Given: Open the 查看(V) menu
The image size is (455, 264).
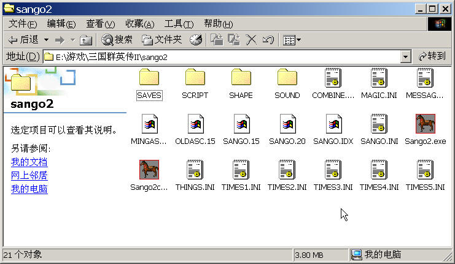Looking at the screenshot, I should 101,24.
